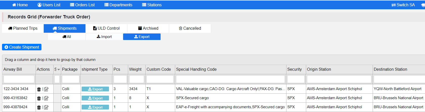Screen dimensions: 425x112
Task: Open Departments from top navigation
Action: pos(118,5)
